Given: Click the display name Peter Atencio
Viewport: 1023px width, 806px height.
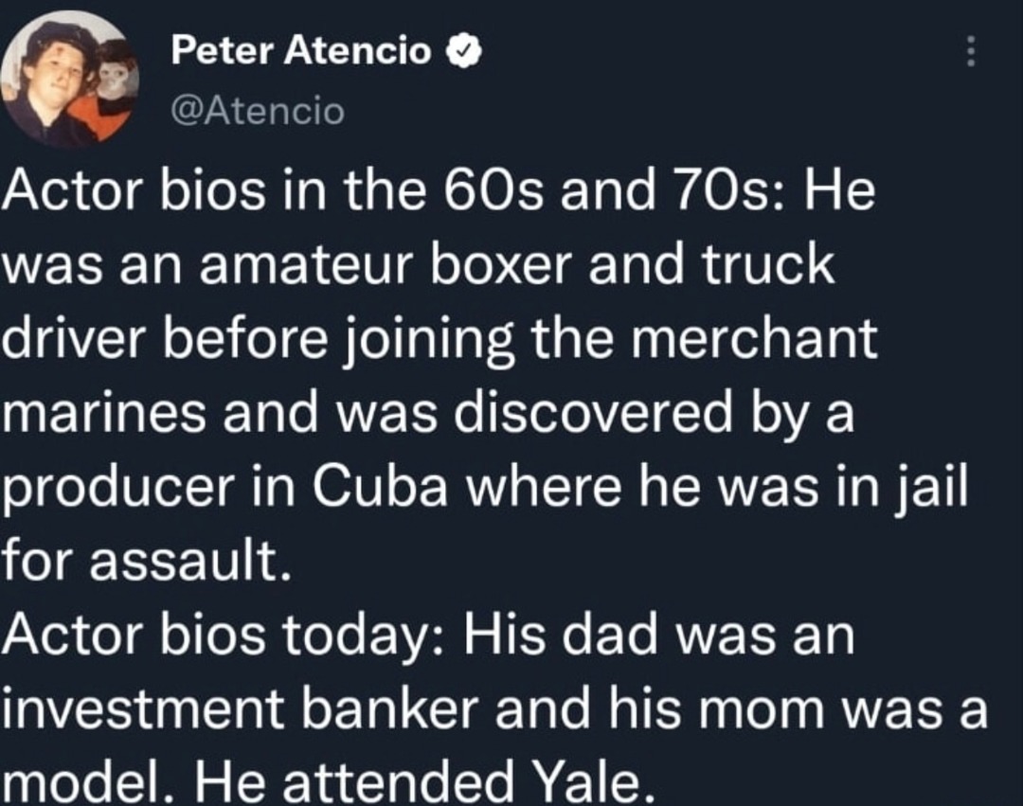Looking at the screenshot, I should click(301, 54).
